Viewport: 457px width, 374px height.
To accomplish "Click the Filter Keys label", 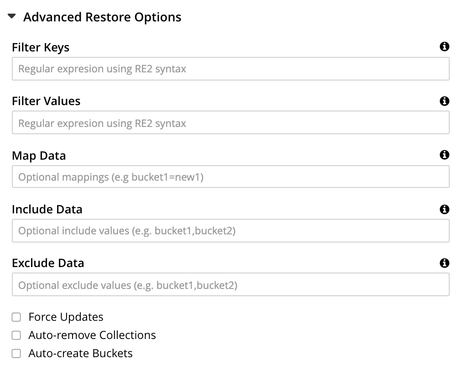I will click(x=41, y=47).
